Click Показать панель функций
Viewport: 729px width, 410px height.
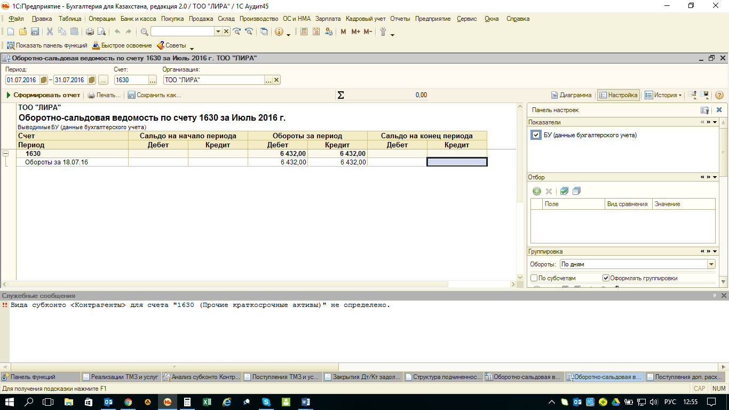coord(47,46)
